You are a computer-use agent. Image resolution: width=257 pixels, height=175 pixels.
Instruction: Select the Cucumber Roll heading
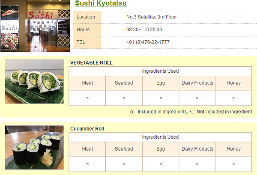(x=87, y=129)
